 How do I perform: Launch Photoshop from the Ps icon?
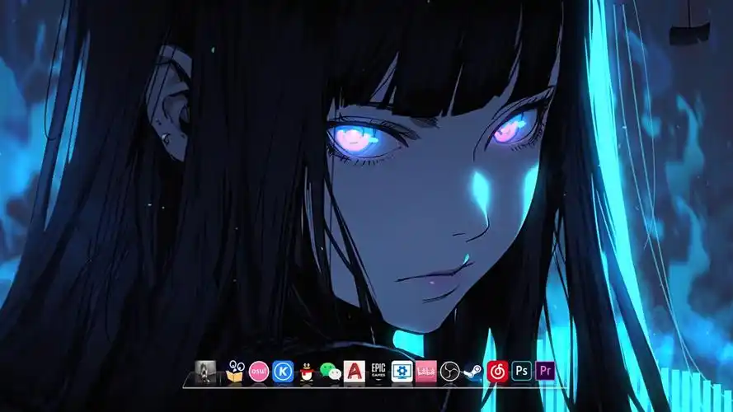coord(521,372)
